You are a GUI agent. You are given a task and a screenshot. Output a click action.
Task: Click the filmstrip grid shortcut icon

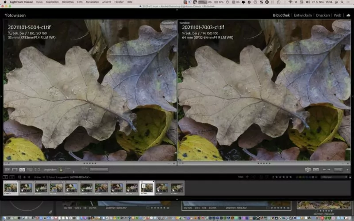(20, 177)
